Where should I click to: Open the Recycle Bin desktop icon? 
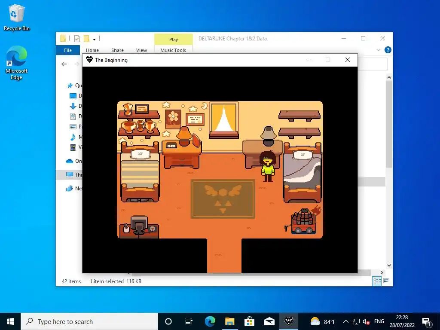[17, 17]
